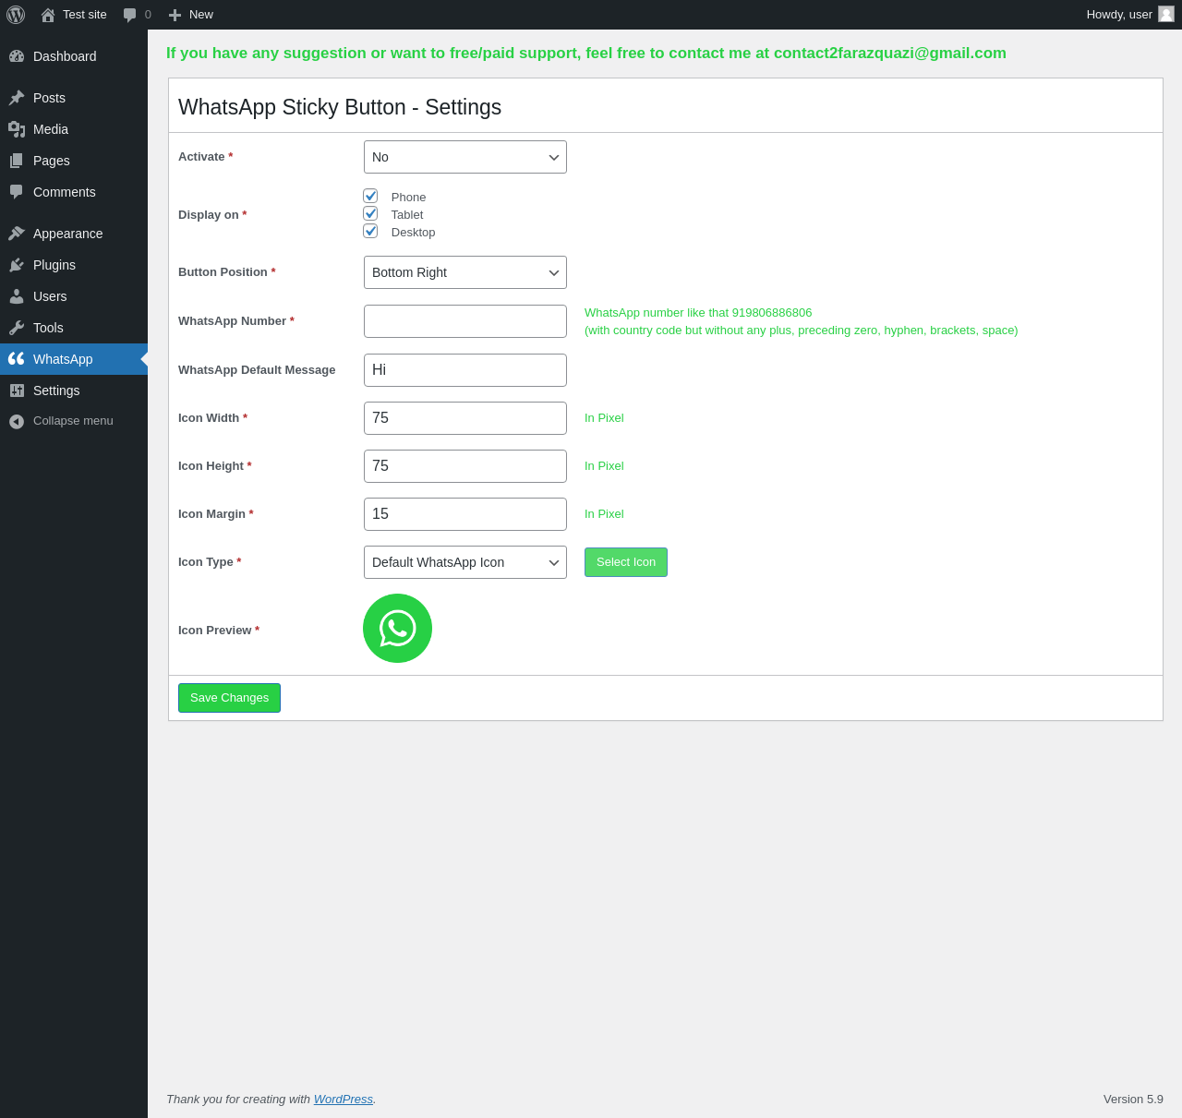The height and width of the screenshot is (1118, 1182).
Task: Open the user avatar in admin bar
Action: pyautogui.click(x=1166, y=14)
